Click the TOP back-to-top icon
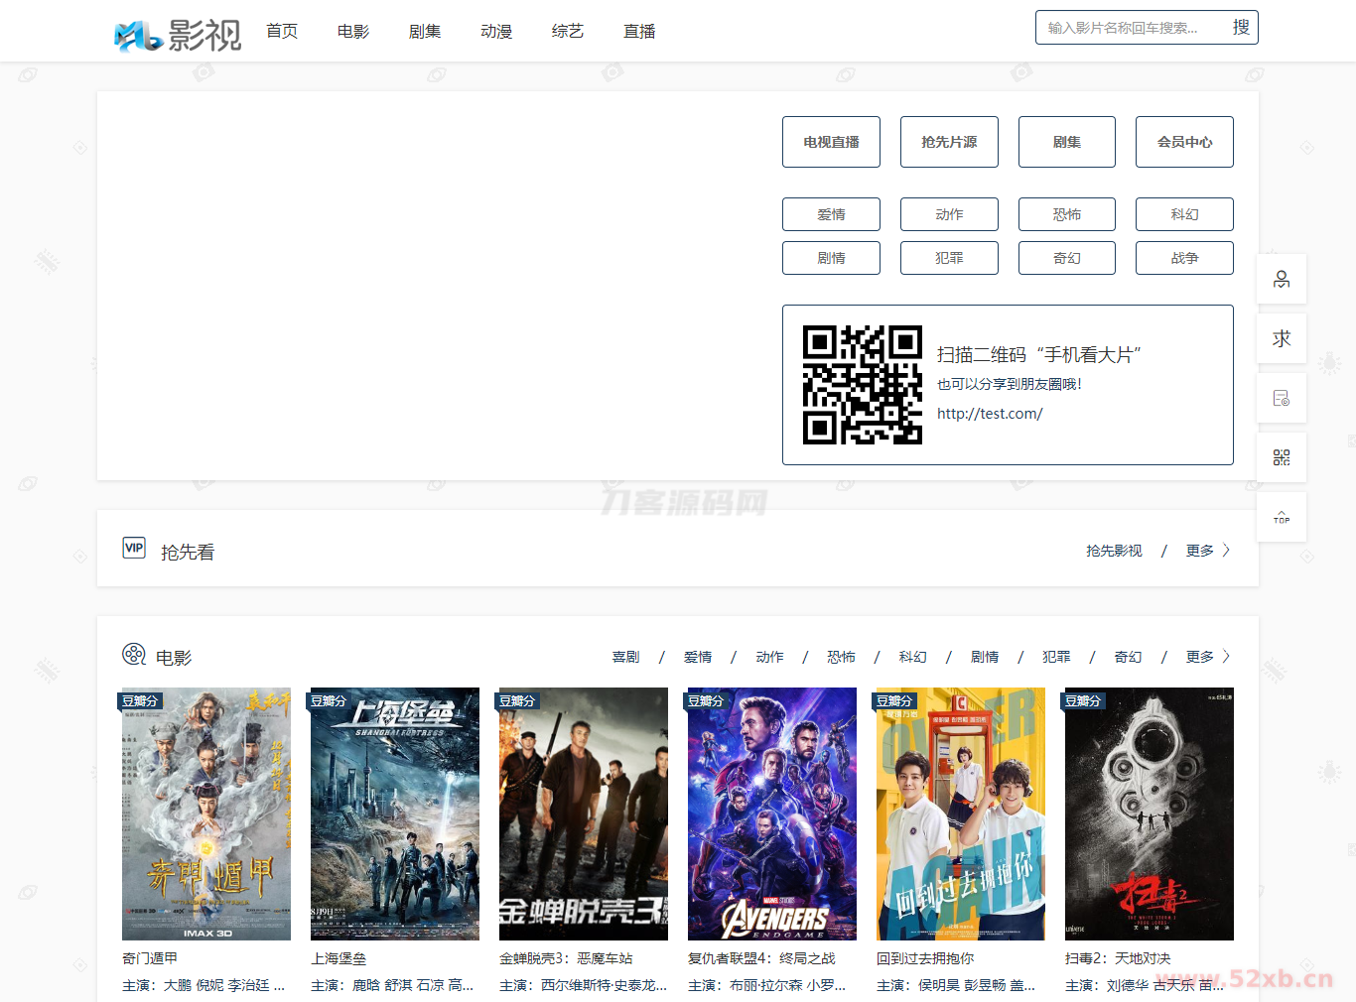The height and width of the screenshot is (1002, 1356). pyautogui.click(x=1282, y=517)
